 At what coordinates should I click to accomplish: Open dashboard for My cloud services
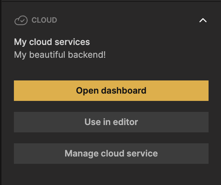111,91
